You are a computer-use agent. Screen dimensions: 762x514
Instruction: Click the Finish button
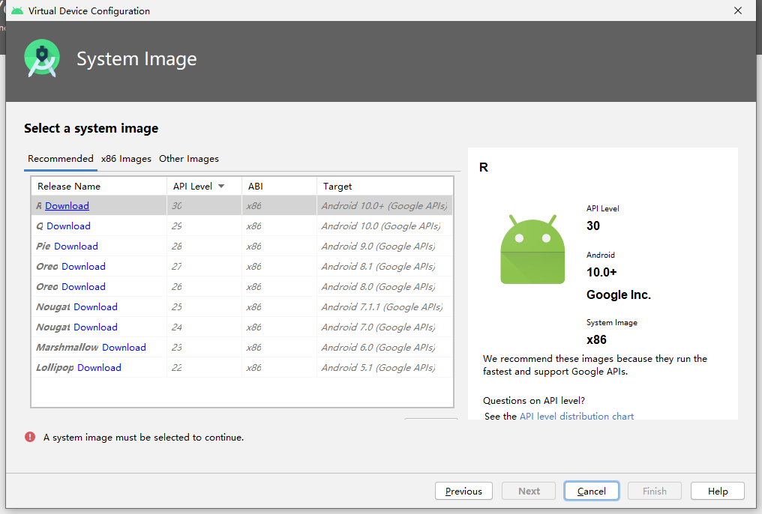point(655,492)
